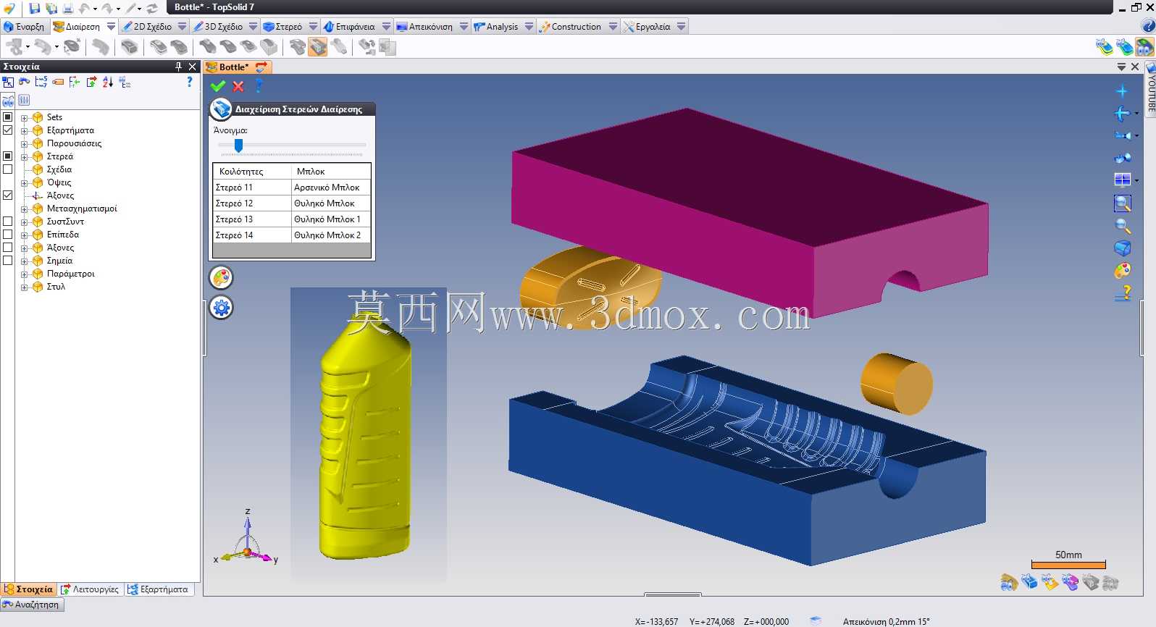The width and height of the screenshot is (1156, 627).
Task: Select the blue cube rendering icon in view toolbar
Action: coord(1123,248)
